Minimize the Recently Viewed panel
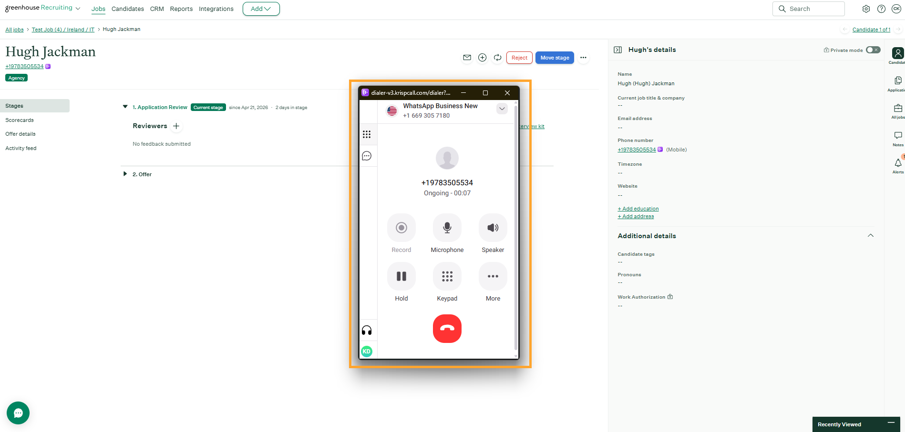This screenshot has height=432, width=905. (891, 423)
